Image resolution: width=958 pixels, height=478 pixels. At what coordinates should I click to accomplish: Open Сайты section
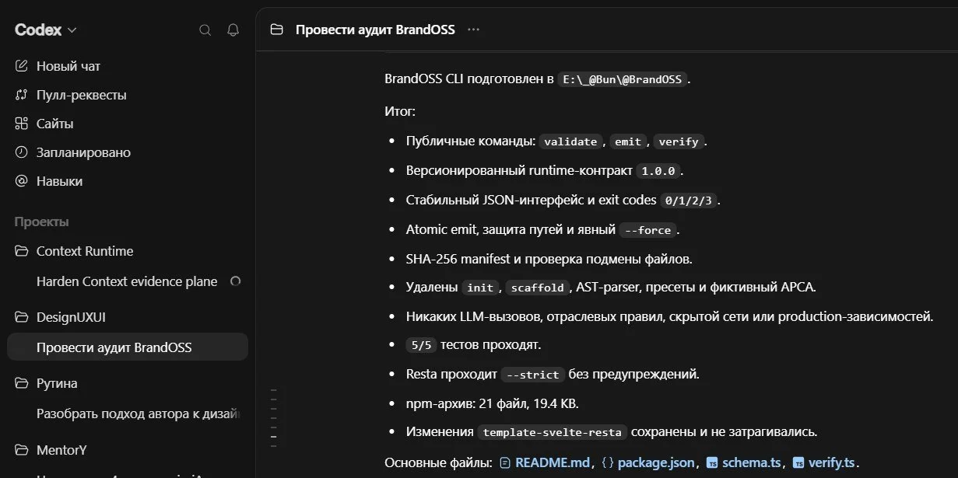(x=128, y=124)
